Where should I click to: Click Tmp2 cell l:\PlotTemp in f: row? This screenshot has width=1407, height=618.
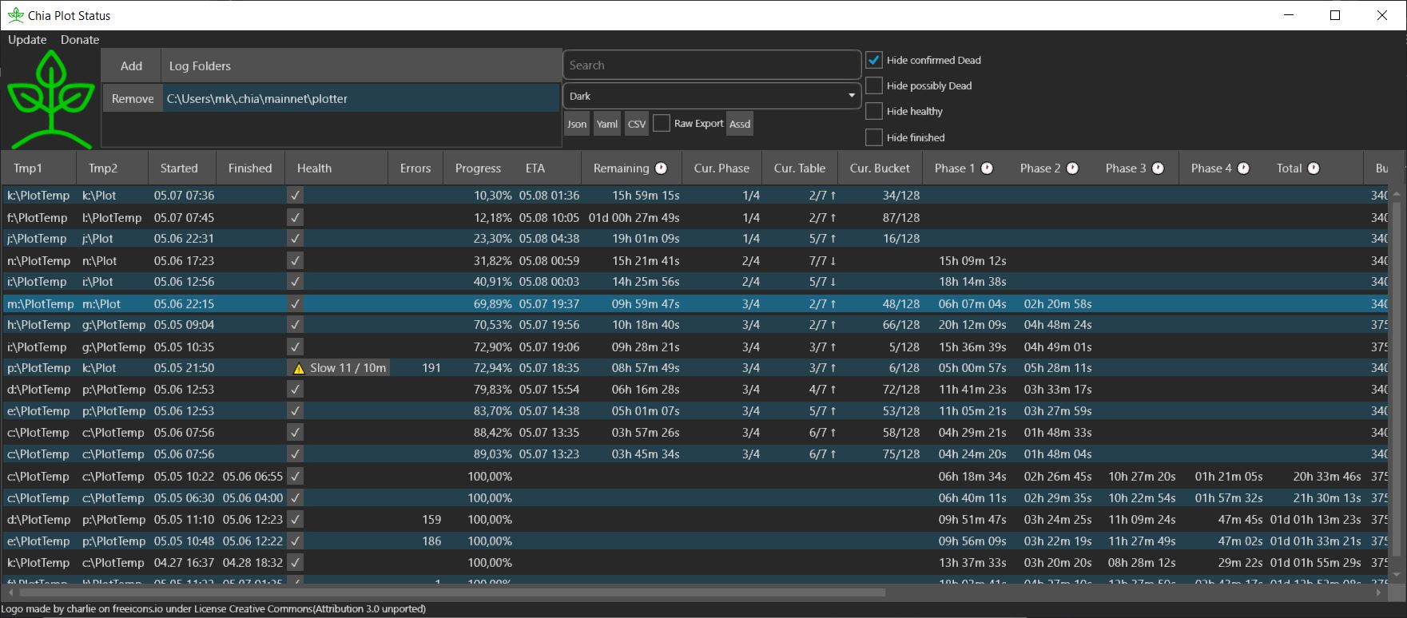112,217
